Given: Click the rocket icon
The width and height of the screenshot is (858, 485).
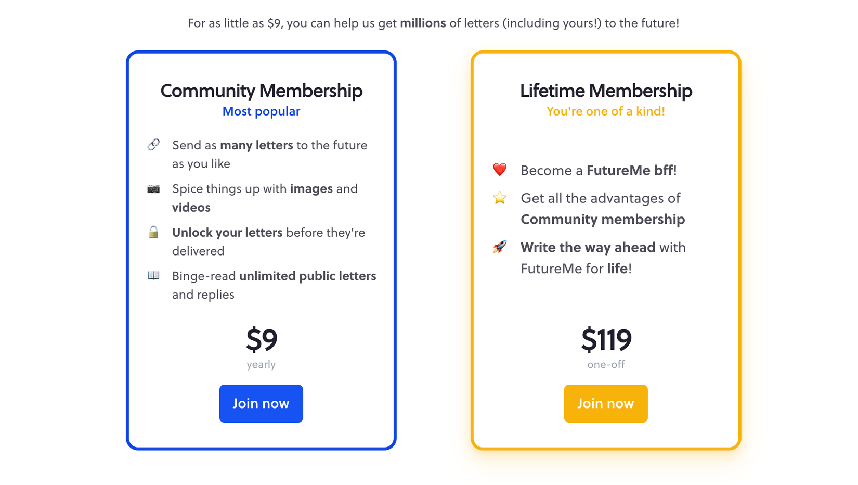Looking at the screenshot, I should tap(500, 247).
